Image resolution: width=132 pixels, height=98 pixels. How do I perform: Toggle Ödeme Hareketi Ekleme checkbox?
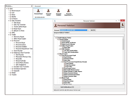(63, 73)
